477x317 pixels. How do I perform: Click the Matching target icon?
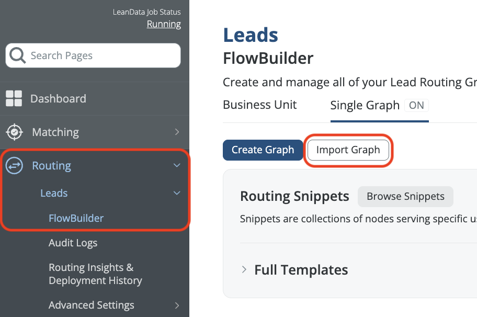click(14, 132)
